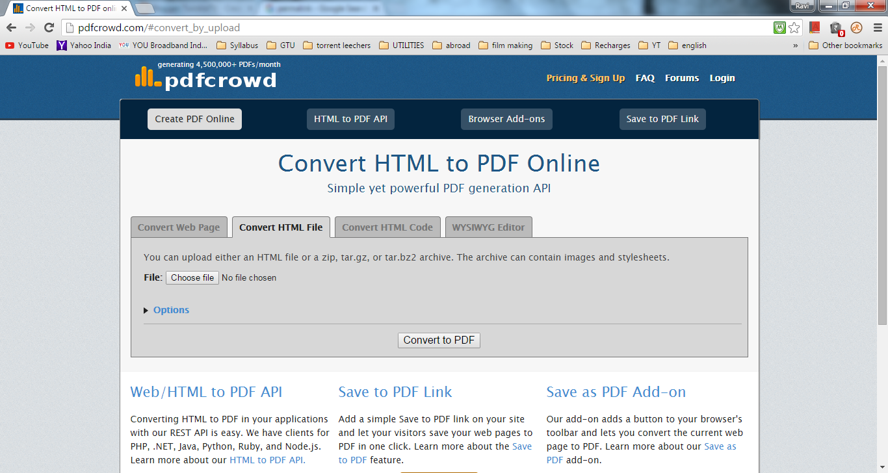This screenshot has height=473, width=888.
Task: Switch to the Convert Web Page tab
Action: [x=179, y=227]
